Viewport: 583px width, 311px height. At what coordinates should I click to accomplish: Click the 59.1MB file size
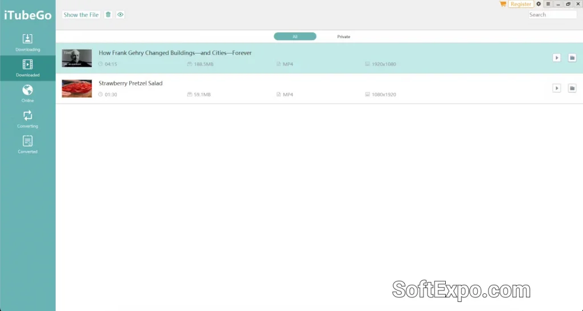pyautogui.click(x=202, y=95)
